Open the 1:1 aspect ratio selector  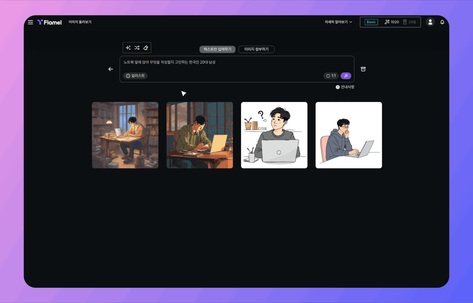tap(331, 76)
